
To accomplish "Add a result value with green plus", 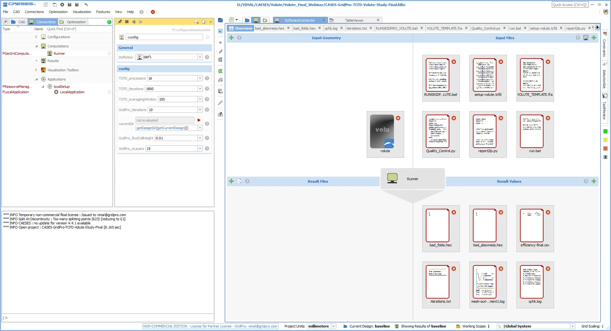I will click(x=594, y=181).
